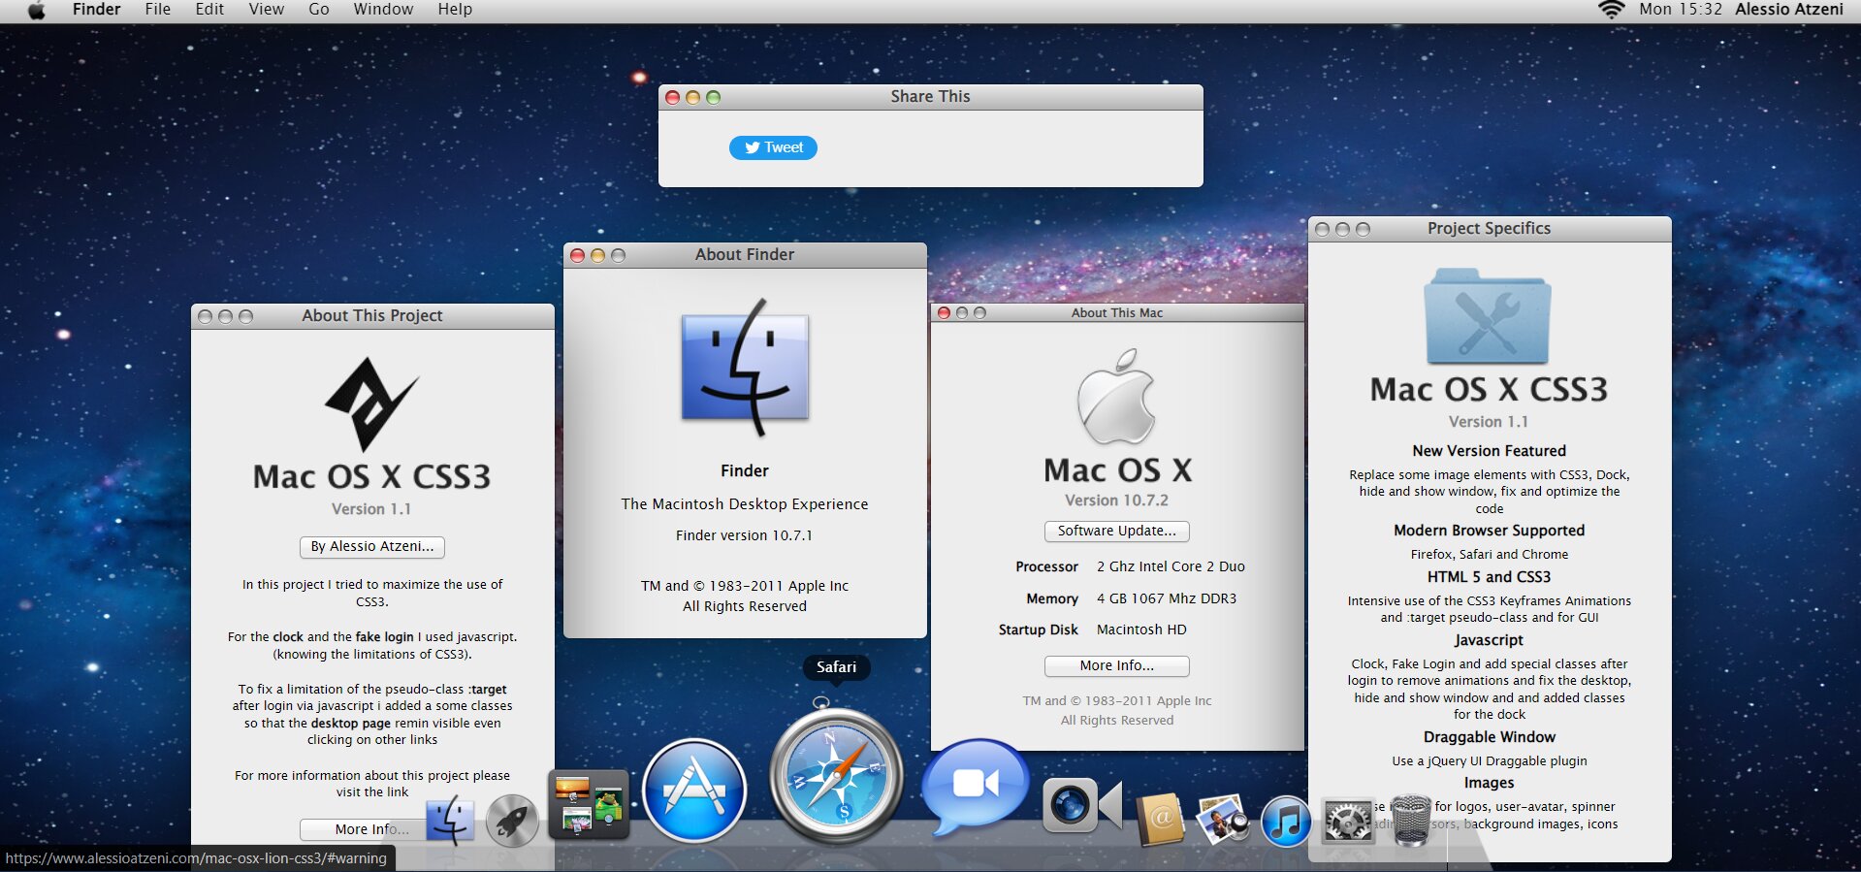1861x872 pixels.
Task: Close the Share This window
Action: pyautogui.click(x=672, y=97)
